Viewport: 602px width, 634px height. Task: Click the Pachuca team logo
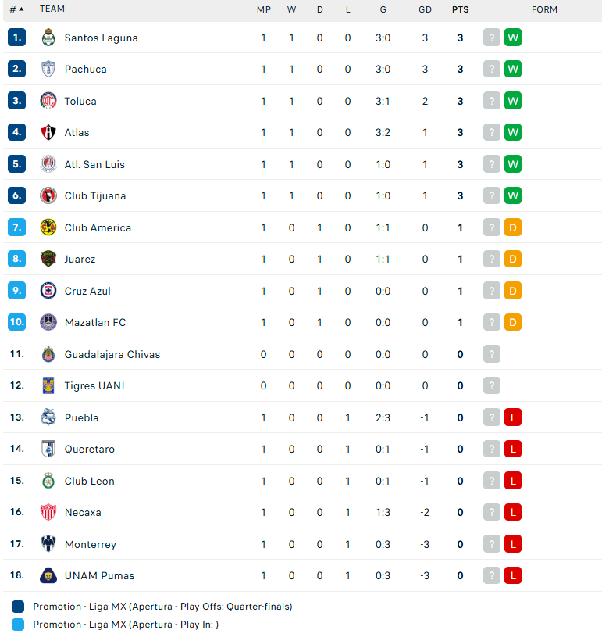coord(48,69)
